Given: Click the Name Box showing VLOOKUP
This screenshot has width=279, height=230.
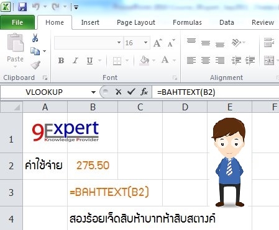Looking at the screenshot, I should pos(44,92).
